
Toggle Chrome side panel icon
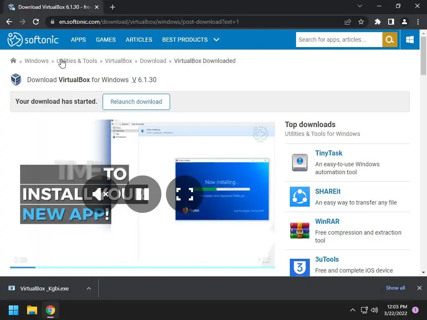391,22
